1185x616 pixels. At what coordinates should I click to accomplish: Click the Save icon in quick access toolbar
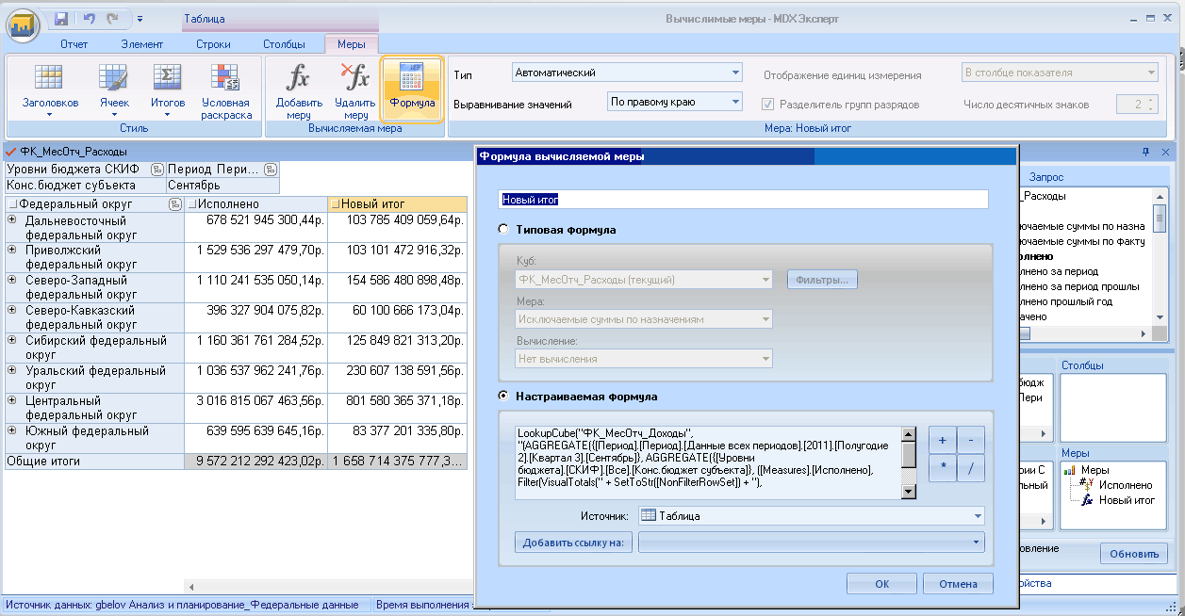61,18
